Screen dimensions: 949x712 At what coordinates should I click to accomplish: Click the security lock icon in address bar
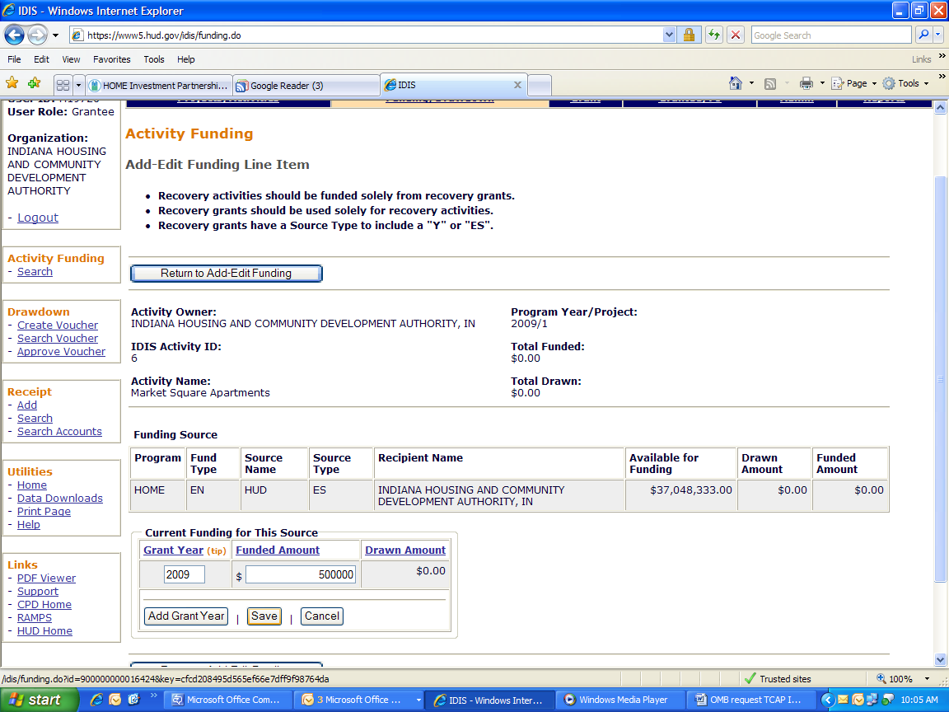click(x=689, y=35)
